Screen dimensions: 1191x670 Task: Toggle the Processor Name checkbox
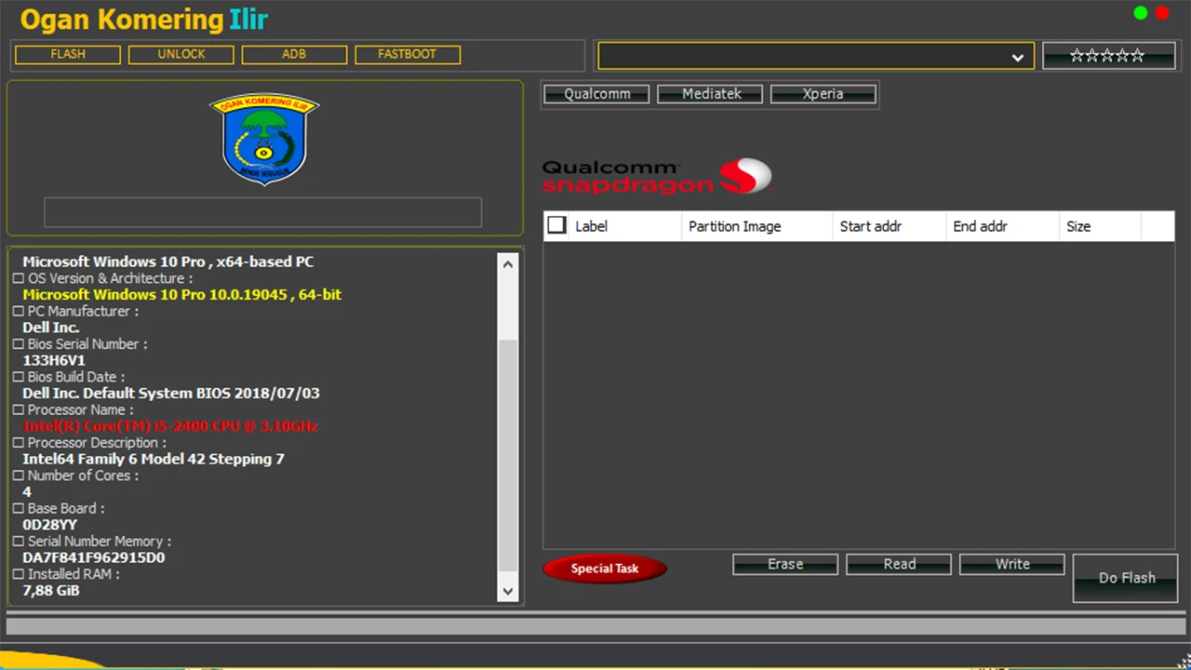click(x=18, y=409)
